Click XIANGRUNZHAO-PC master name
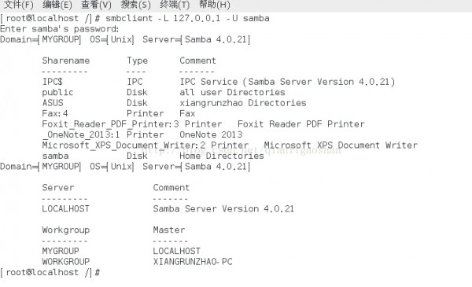Viewport: 472px width, 287px height. pyautogui.click(x=193, y=261)
